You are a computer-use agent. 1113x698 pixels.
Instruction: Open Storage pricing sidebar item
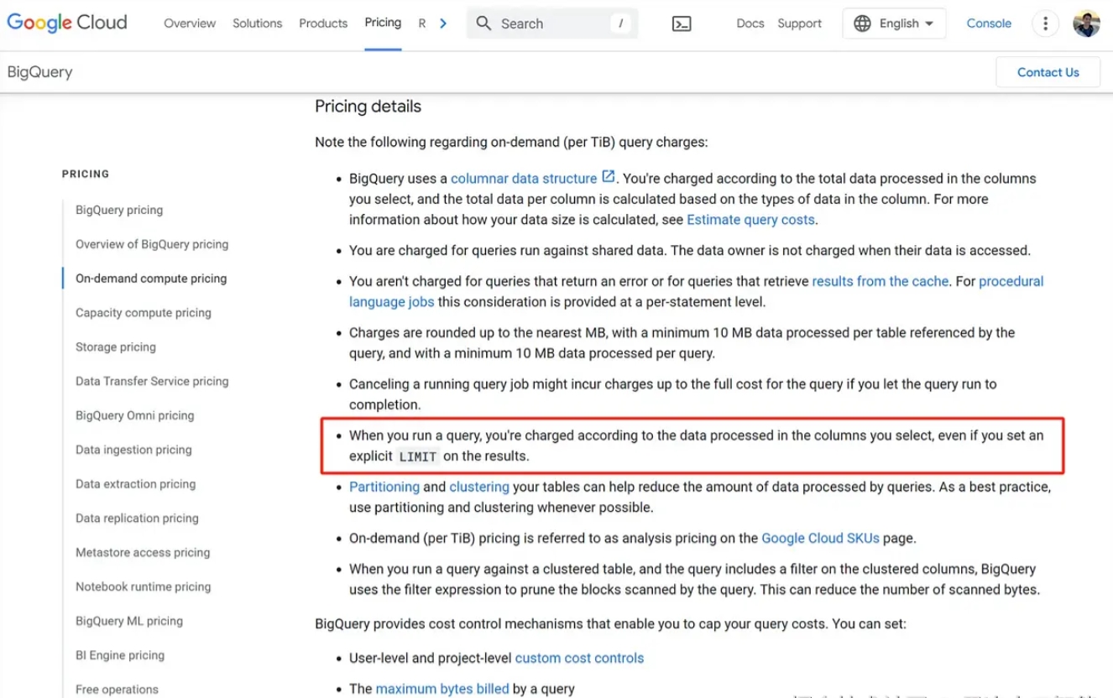point(116,347)
